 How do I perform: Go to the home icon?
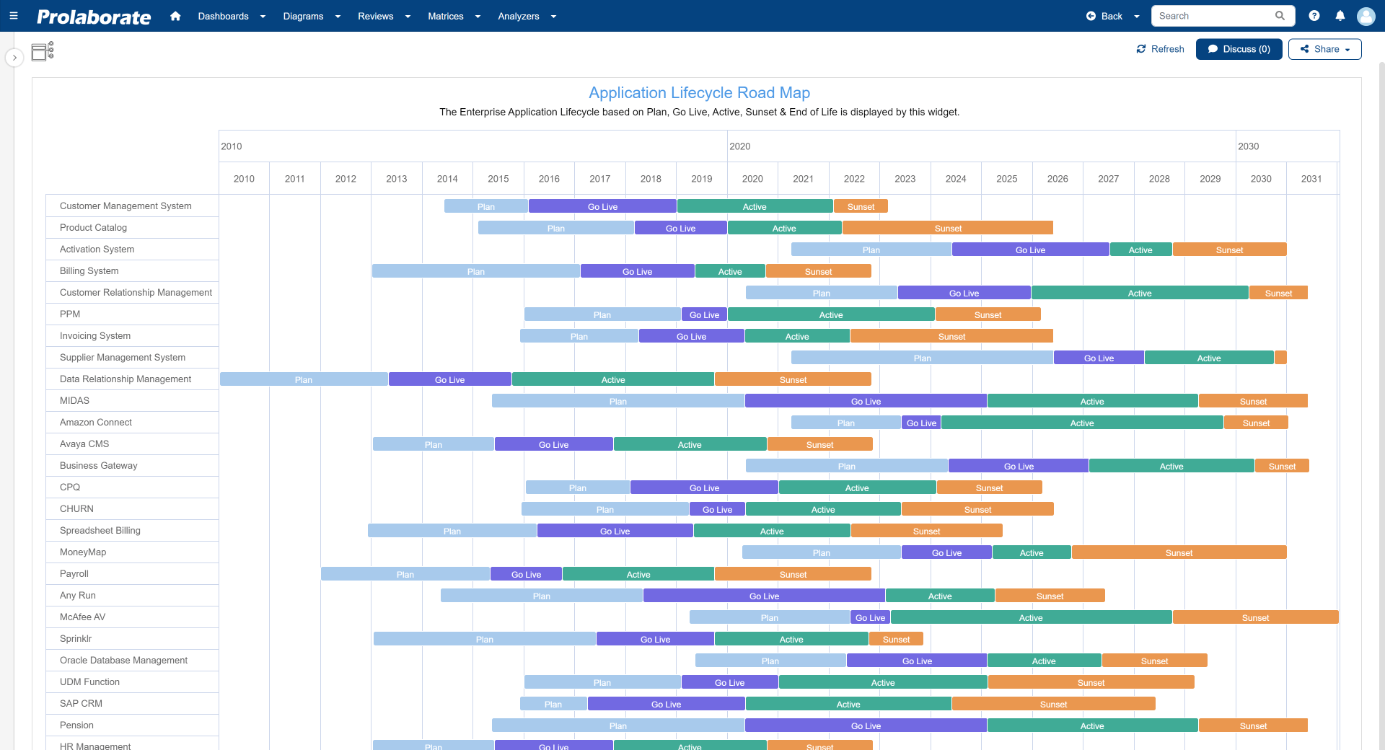pyautogui.click(x=175, y=16)
